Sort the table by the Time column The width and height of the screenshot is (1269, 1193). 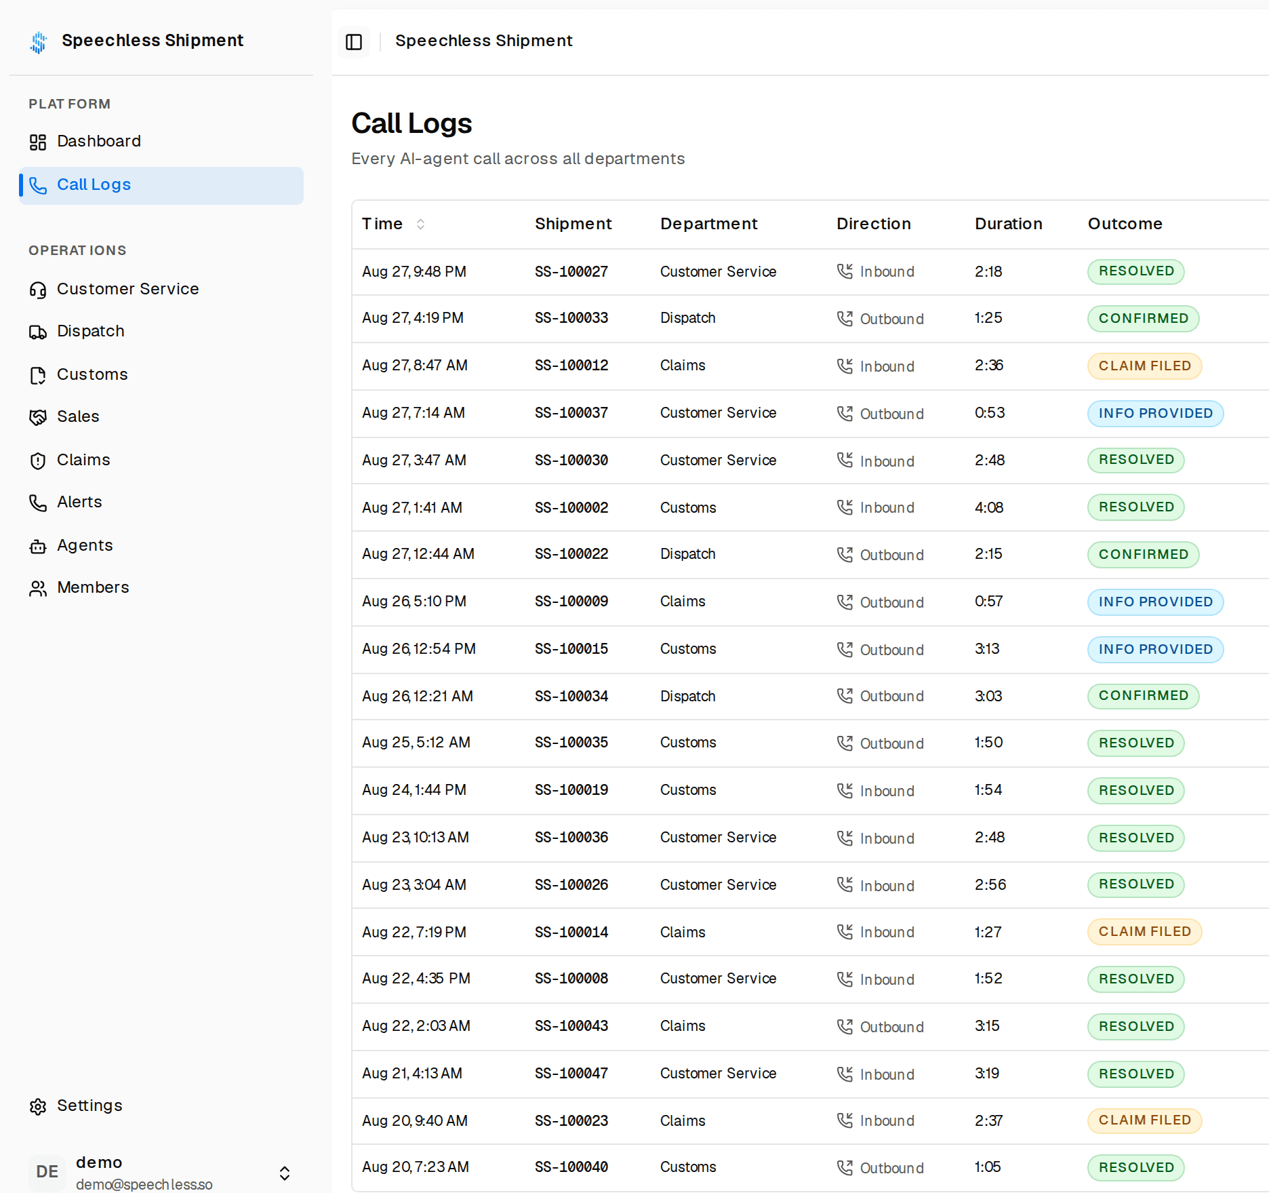(394, 224)
